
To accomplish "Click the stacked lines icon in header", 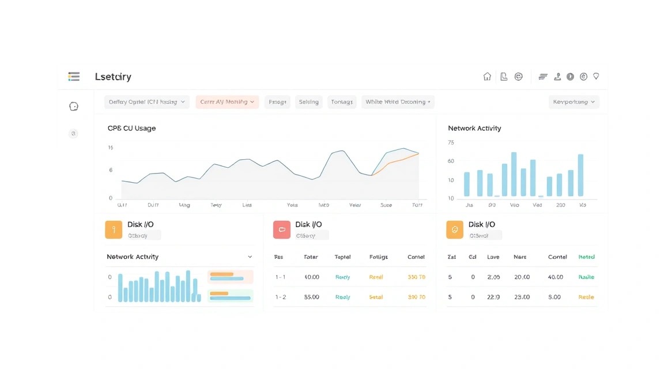I will pyautogui.click(x=543, y=76).
